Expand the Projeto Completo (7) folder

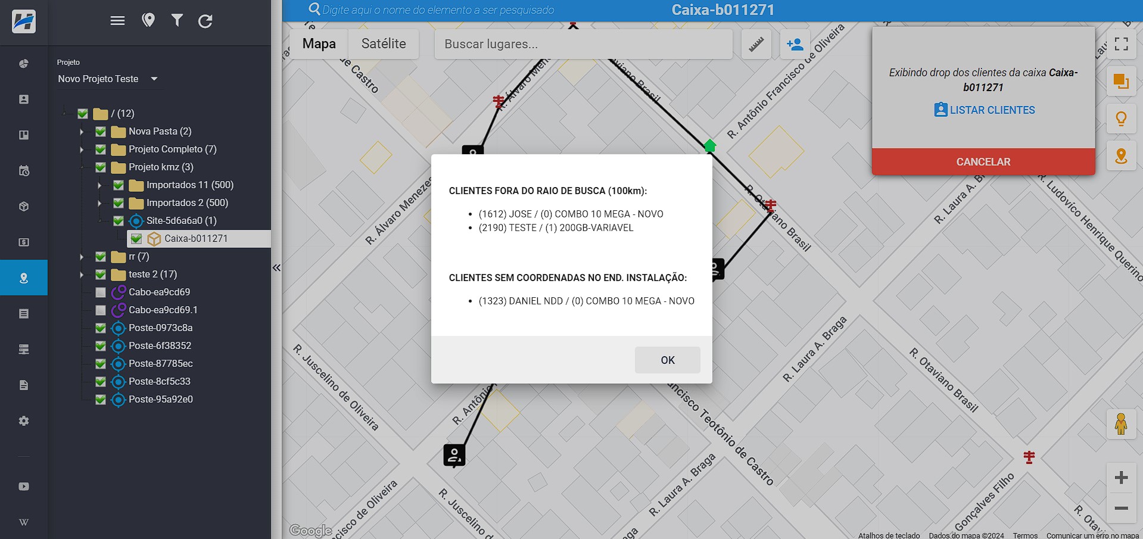tap(82, 149)
